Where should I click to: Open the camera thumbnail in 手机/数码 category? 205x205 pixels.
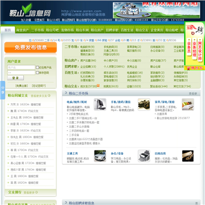(x=144, y=104)
